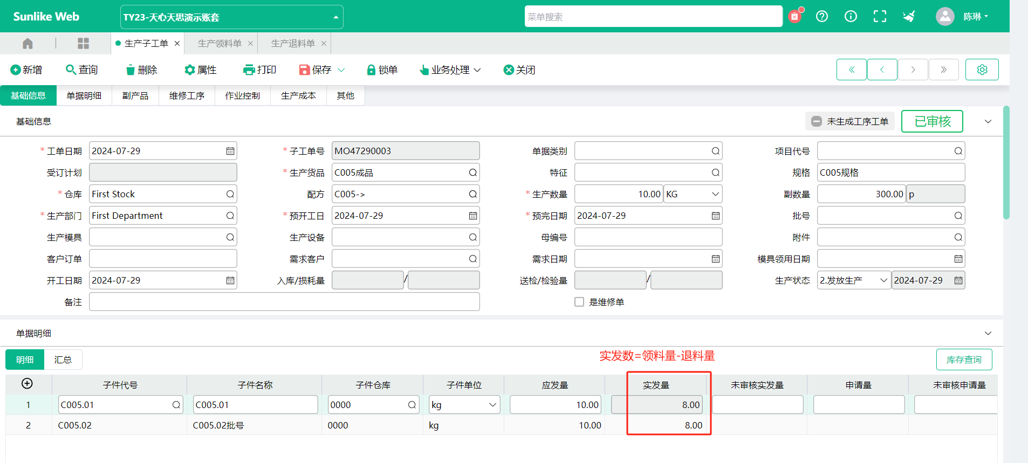Viewport: 1028px width, 463px height.
Task: Jump to last record button
Action: pos(944,70)
